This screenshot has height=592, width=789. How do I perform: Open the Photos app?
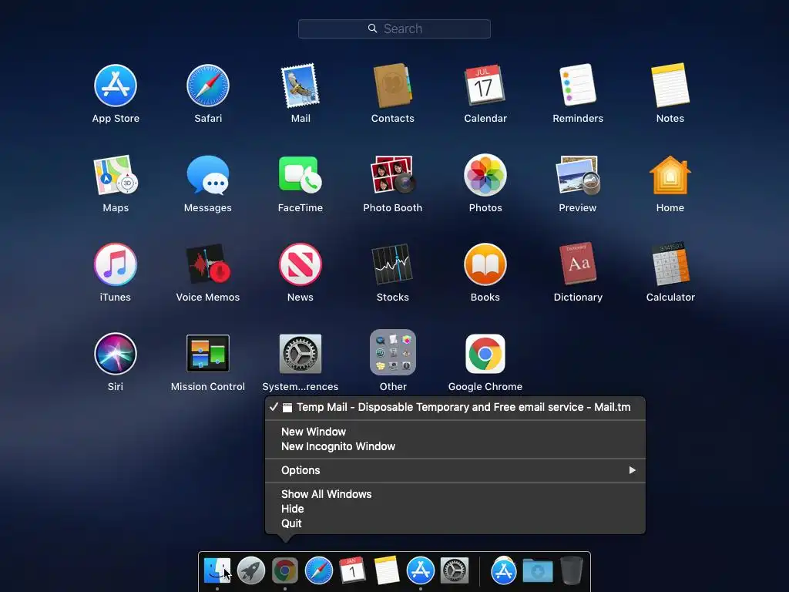coord(485,175)
